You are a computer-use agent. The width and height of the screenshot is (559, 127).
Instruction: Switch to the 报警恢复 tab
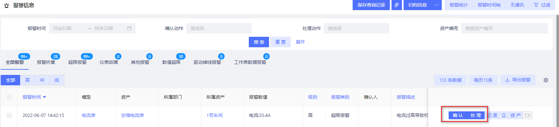pyautogui.click(x=46, y=62)
